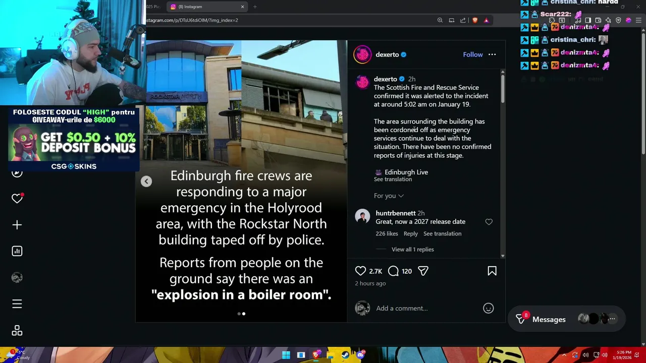The height and width of the screenshot is (363, 646).
Task: Click dexerto header profile picture
Action: click(362, 54)
